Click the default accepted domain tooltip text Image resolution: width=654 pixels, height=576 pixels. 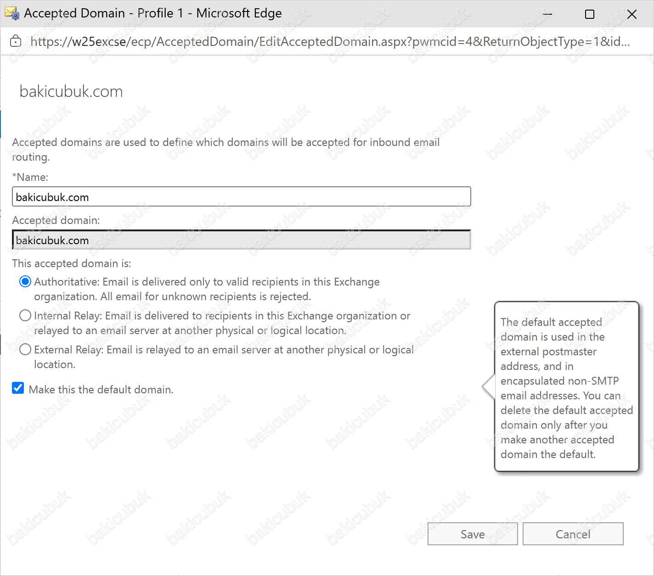(x=567, y=388)
